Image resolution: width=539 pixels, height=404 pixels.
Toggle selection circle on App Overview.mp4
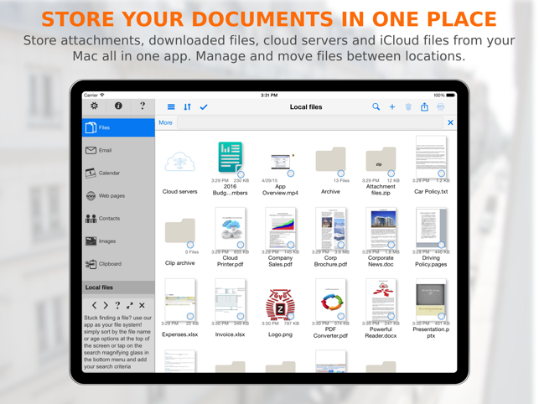(291, 174)
